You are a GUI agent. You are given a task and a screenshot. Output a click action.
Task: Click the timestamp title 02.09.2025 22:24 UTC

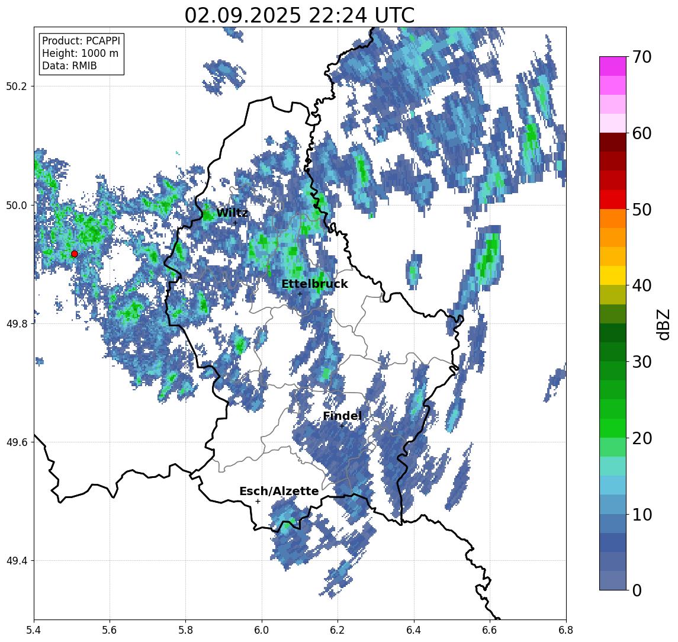pos(300,15)
